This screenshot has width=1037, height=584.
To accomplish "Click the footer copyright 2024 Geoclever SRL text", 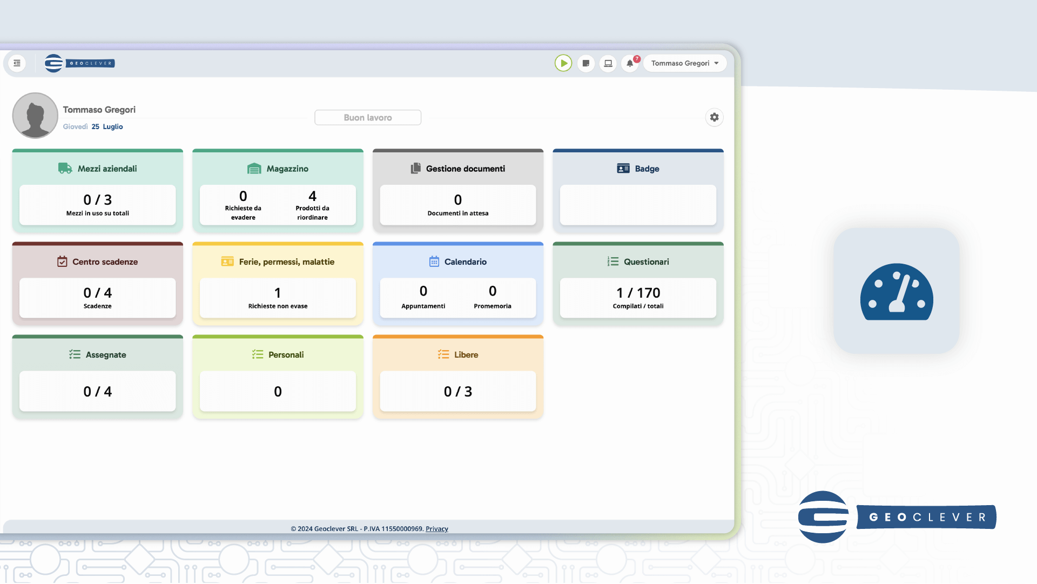I will pyautogui.click(x=356, y=529).
